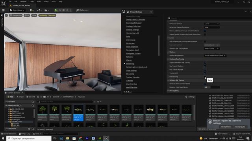The image size is (252, 141).
Task: Open the Actor menu
Action: coord(54,2)
